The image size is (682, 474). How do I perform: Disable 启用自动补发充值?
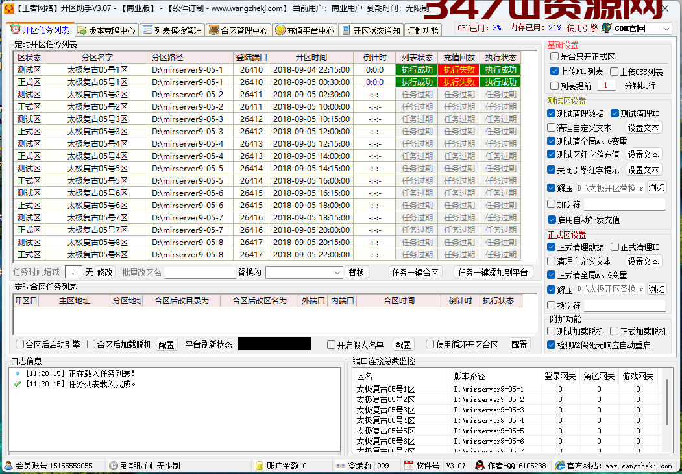tap(552, 220)
